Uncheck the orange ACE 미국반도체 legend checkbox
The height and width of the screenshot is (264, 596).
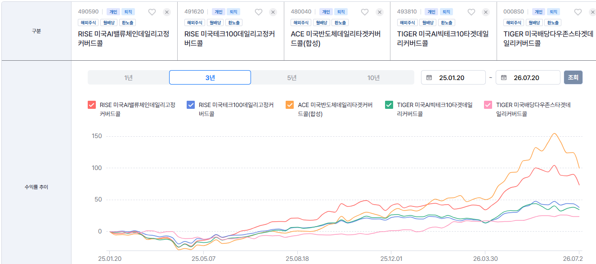[x=290, y=105]
